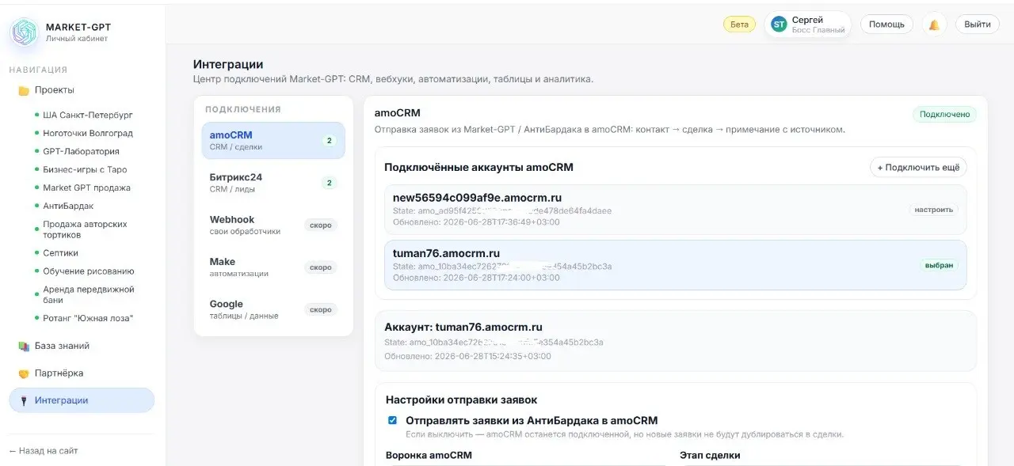Click Аккаунт: tuman76.amocrm.ru heading
The width and height of the screenshot is (1014, 466).
click(x=463, y=327)
